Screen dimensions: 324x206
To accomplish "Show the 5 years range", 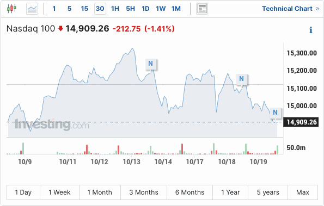I will click(x=268, y=192).
